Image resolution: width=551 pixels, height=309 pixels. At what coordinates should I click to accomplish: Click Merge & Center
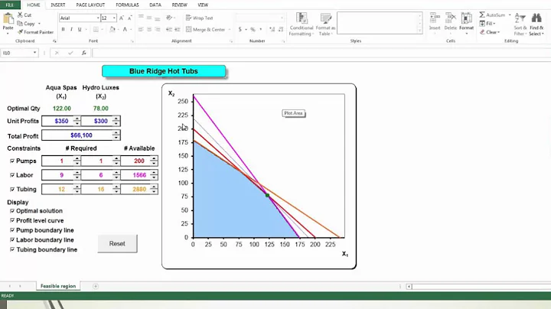(x=206, y=30)
